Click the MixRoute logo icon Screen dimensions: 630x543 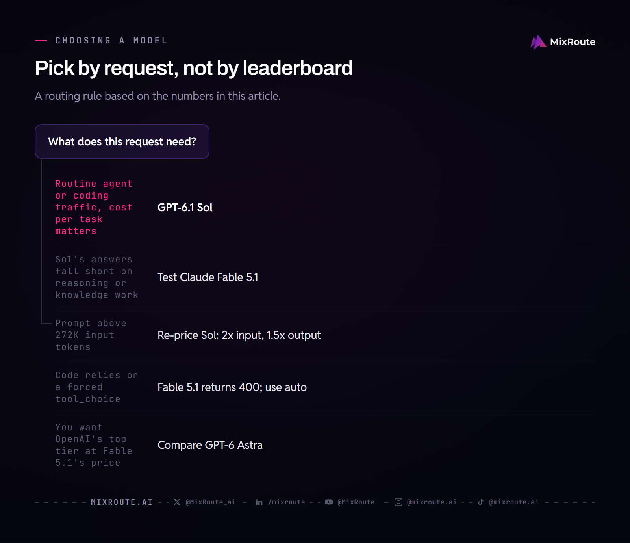pos(538,42)
